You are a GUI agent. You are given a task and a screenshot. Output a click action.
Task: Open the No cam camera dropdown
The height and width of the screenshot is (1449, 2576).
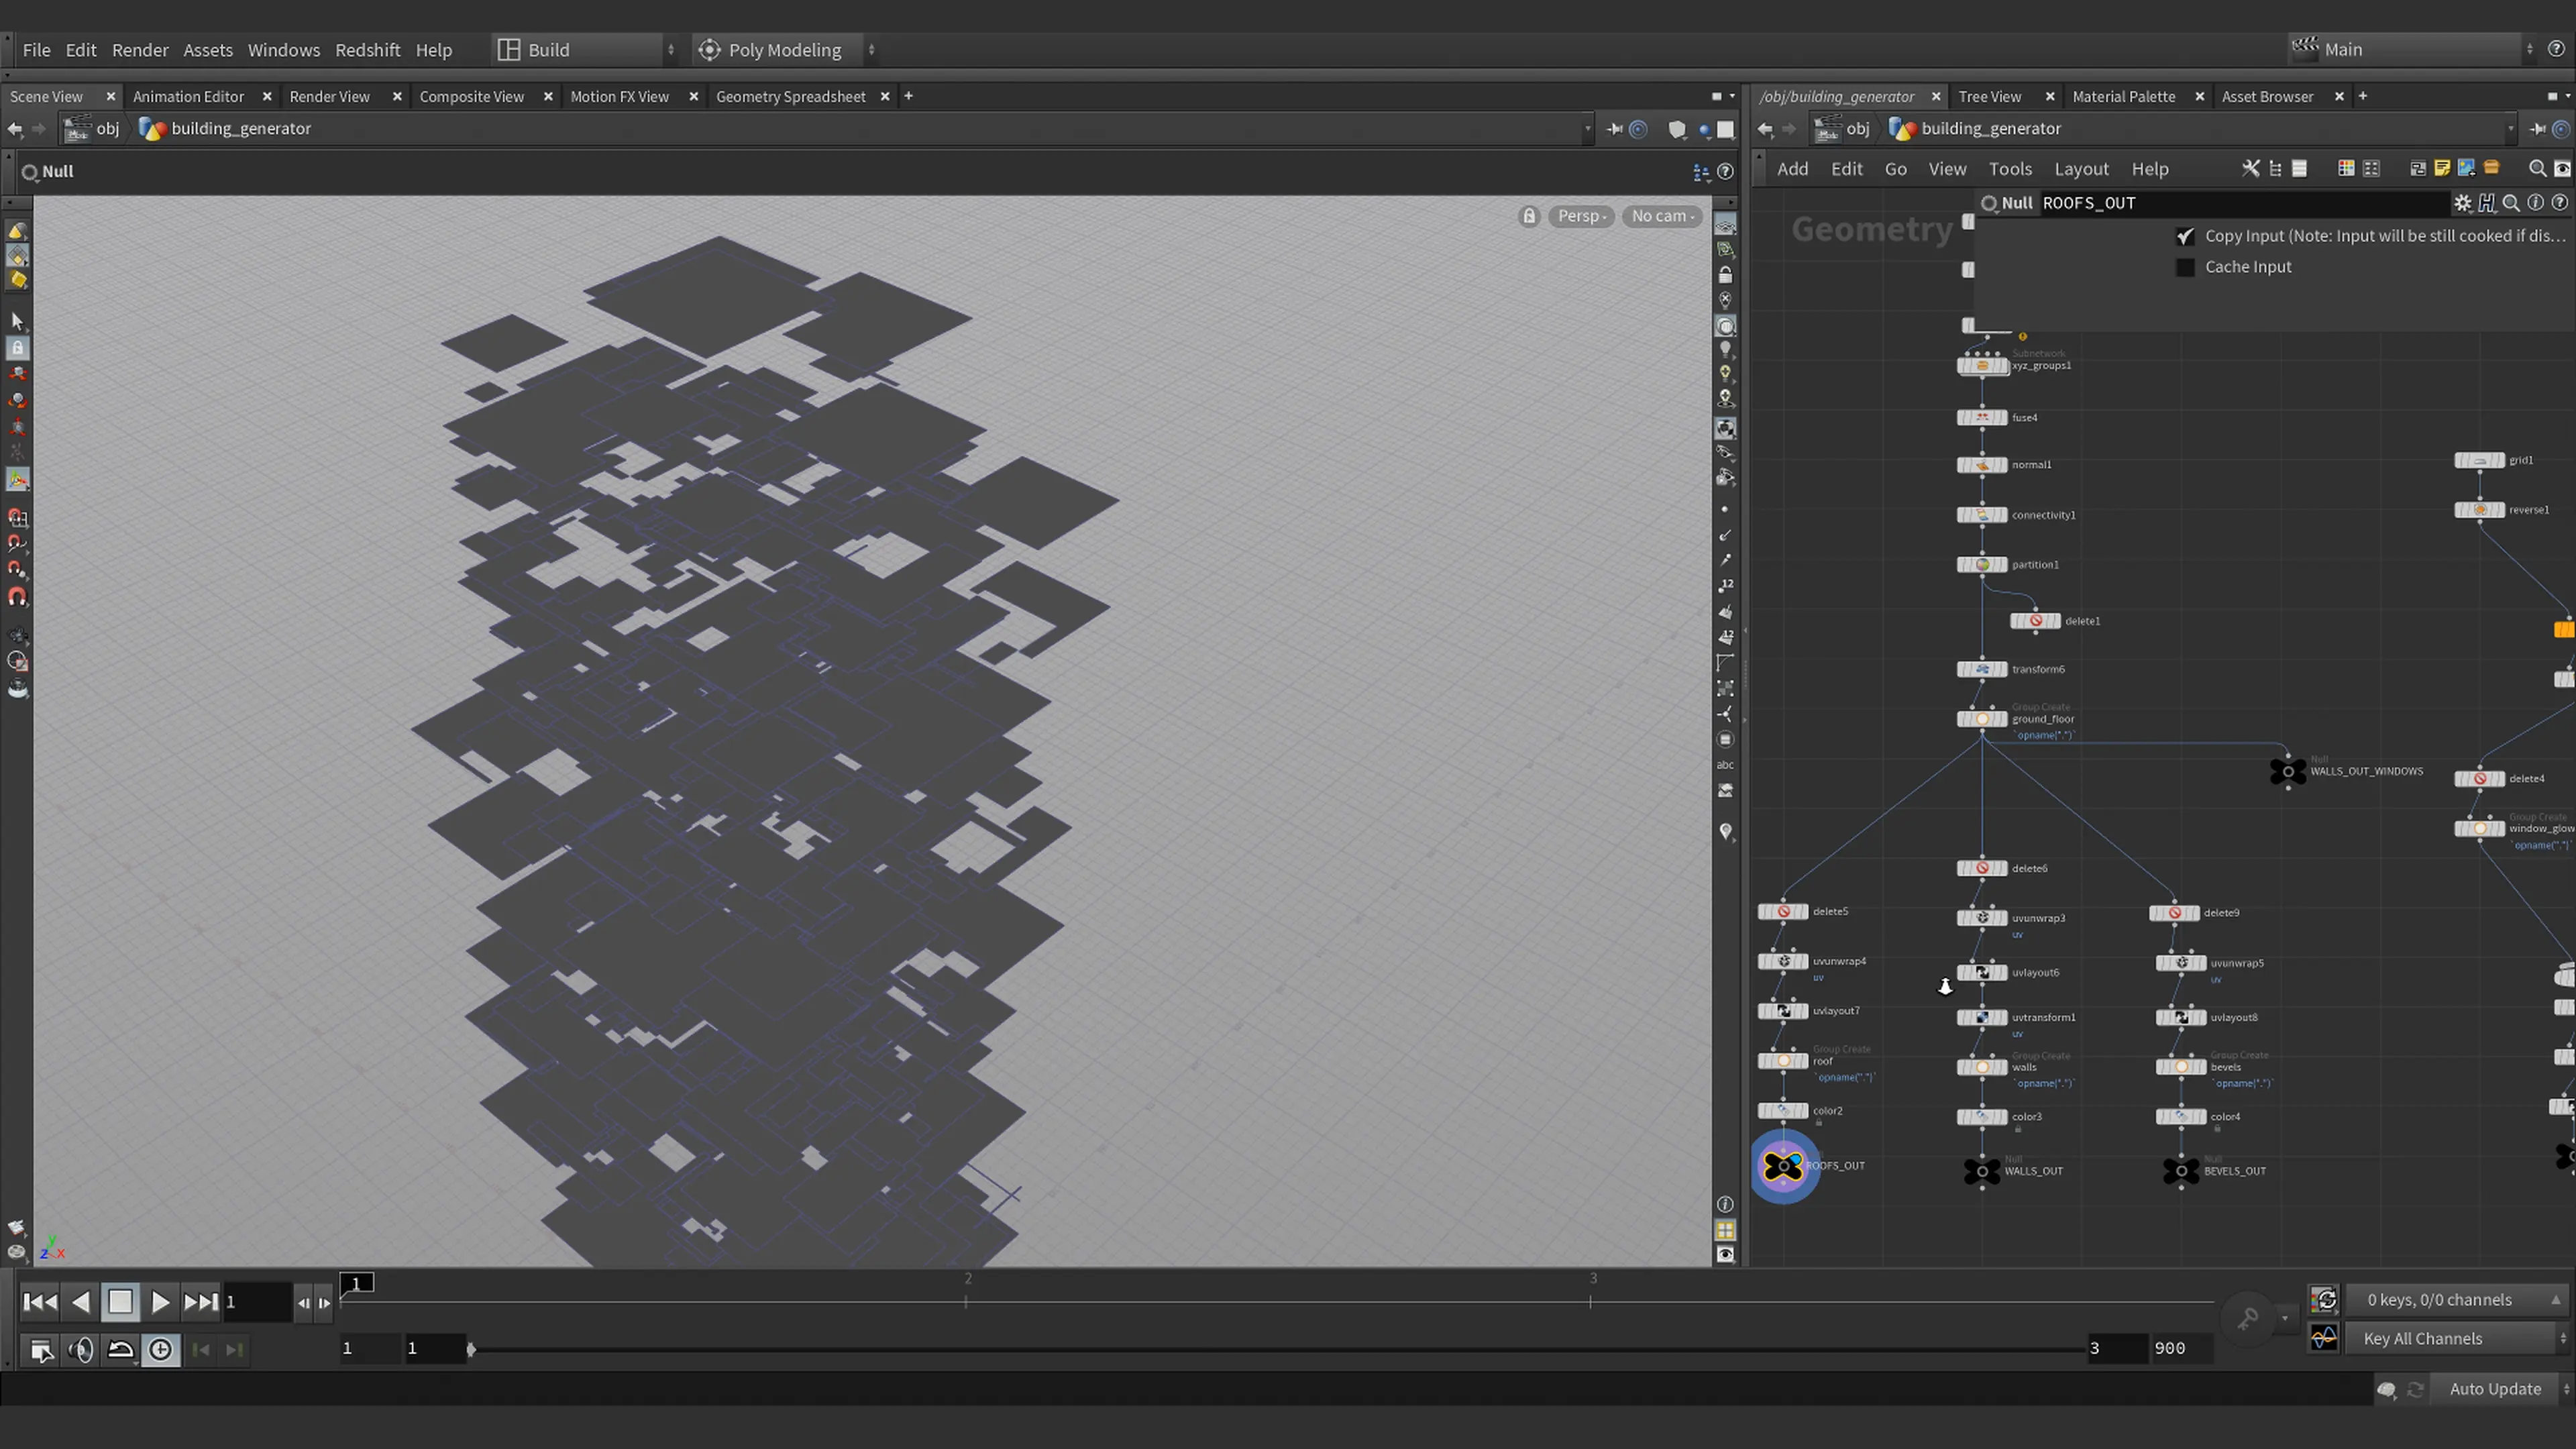tap(1662, 216)
